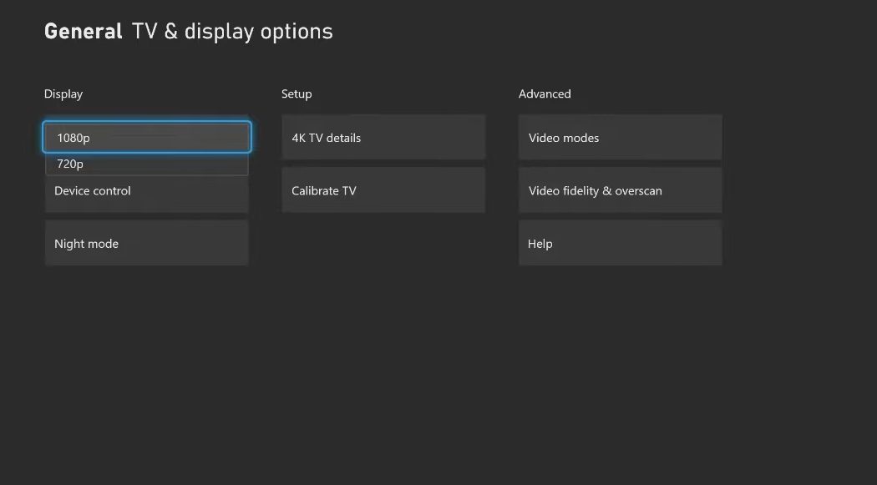877x485 pixels.
Task: Select 1080p from the resolution dropdown
Action: coord(146,137)
